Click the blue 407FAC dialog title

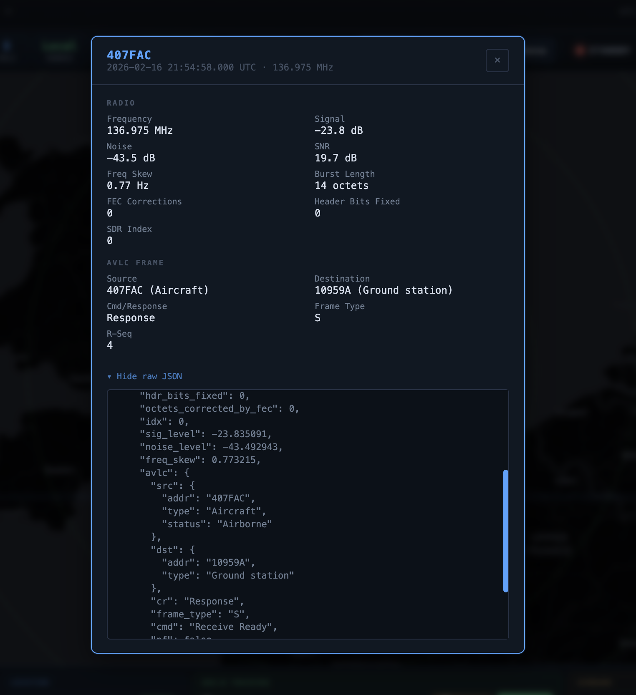pyautogui.click(x=129, y=55)
